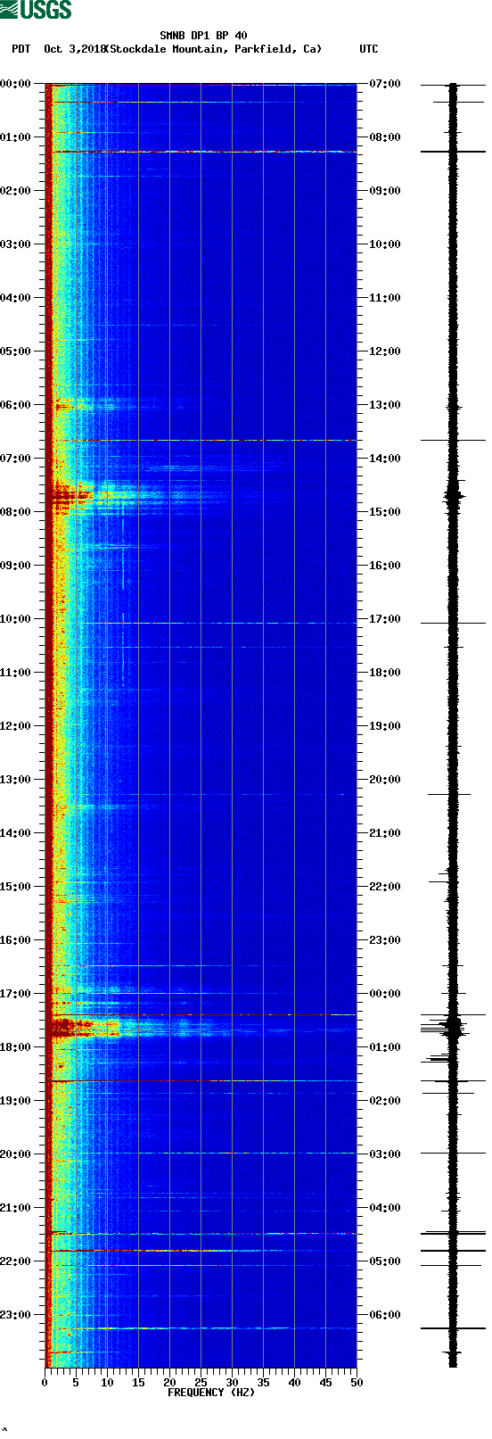The image size is (492, 1439).
Task: Click the UTC timezone header label
Action: (x=369, y=49)
